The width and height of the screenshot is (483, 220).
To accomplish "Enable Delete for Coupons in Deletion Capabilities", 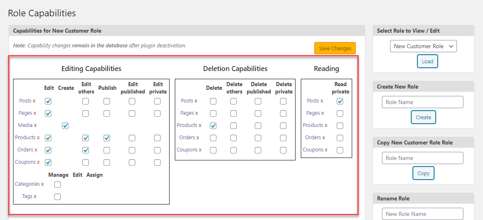I will point(213,150).
